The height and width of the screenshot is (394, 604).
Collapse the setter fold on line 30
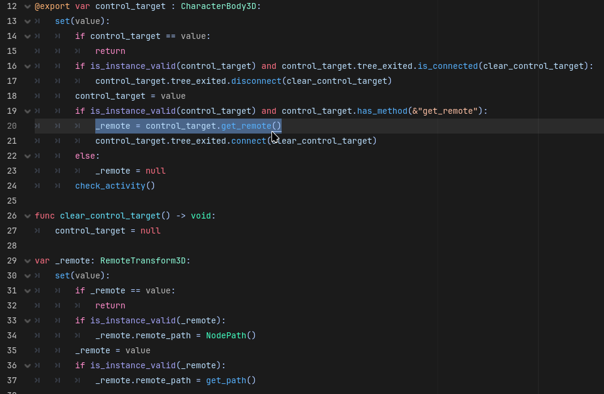point(28,276)
